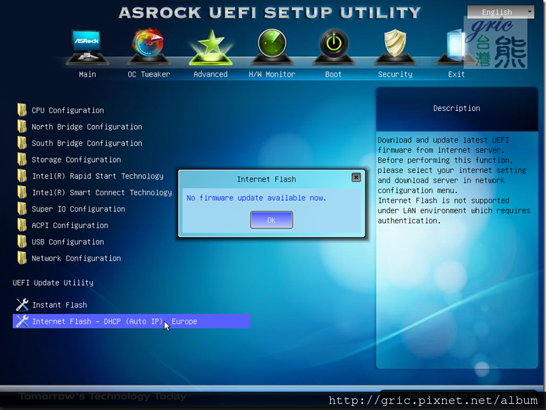Image resolution: width=546 pixels, height=410 pixels.
Task: Click the Internet Flash dialog title
Action: pos(266,179)
